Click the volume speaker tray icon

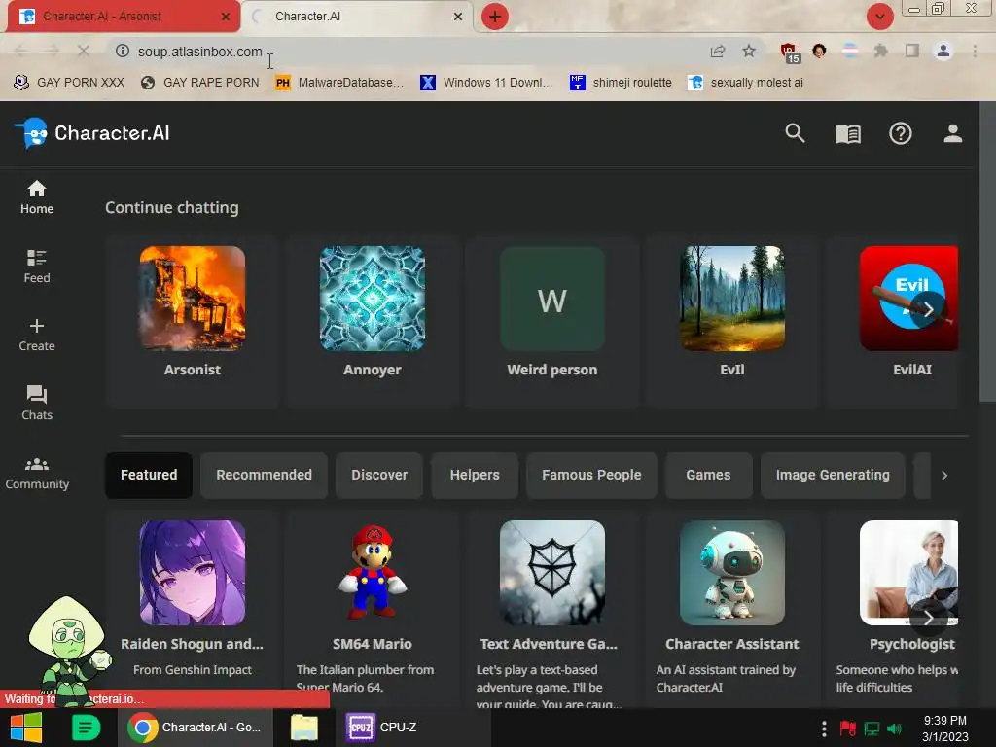click(x=895, y=729)
